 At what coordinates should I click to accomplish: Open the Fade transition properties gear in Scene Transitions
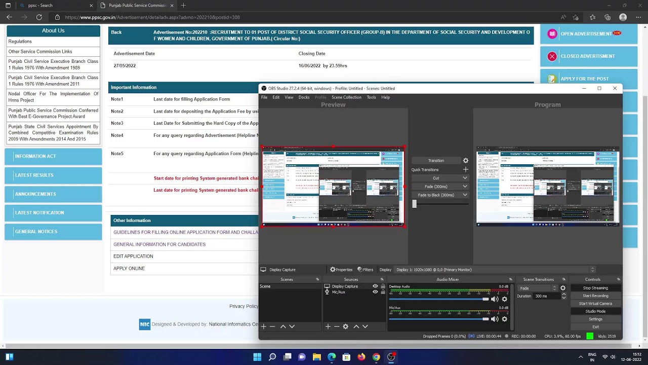562,288
